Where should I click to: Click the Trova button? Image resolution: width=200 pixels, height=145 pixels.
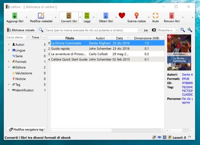pyautogui.click(x=35, y=37)
